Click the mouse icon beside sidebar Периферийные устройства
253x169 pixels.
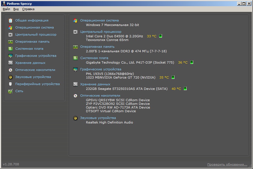[10, 84]
